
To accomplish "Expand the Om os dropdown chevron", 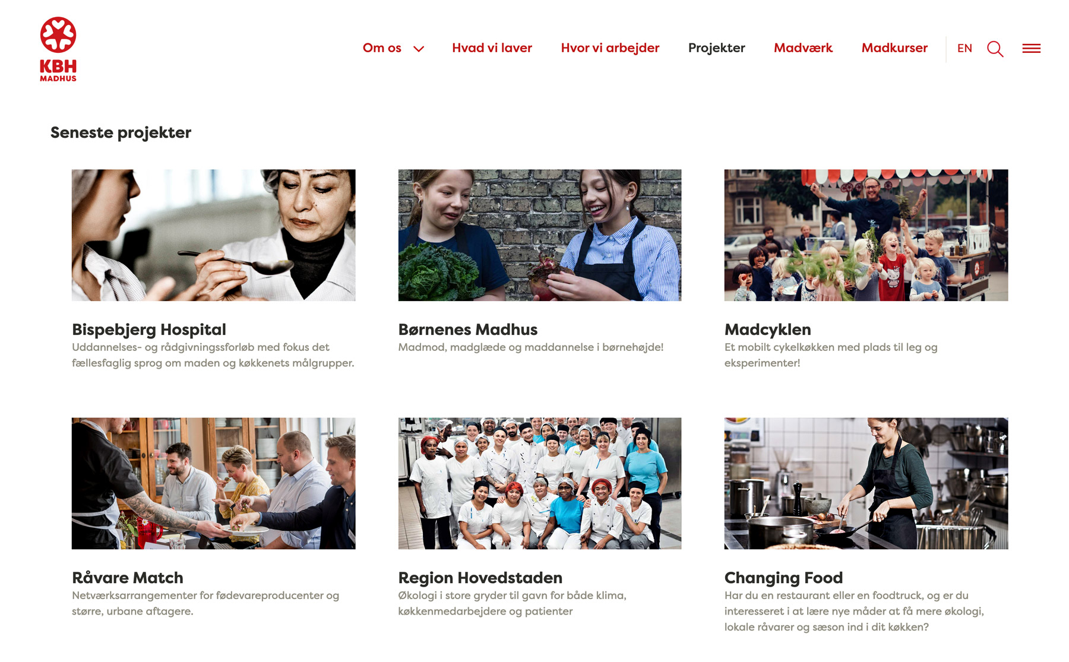I will click(419, 49).
